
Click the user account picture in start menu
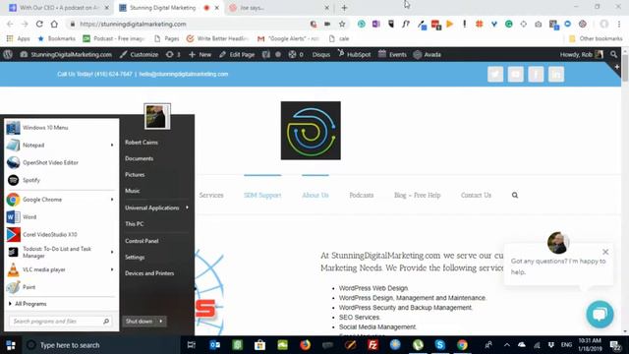coord(157,116)
